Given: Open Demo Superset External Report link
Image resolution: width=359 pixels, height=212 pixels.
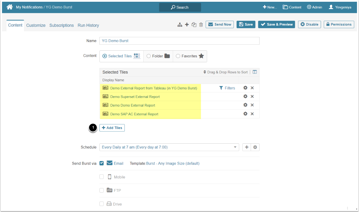Looking at the screenshot, I should click(x=135, y=97).
